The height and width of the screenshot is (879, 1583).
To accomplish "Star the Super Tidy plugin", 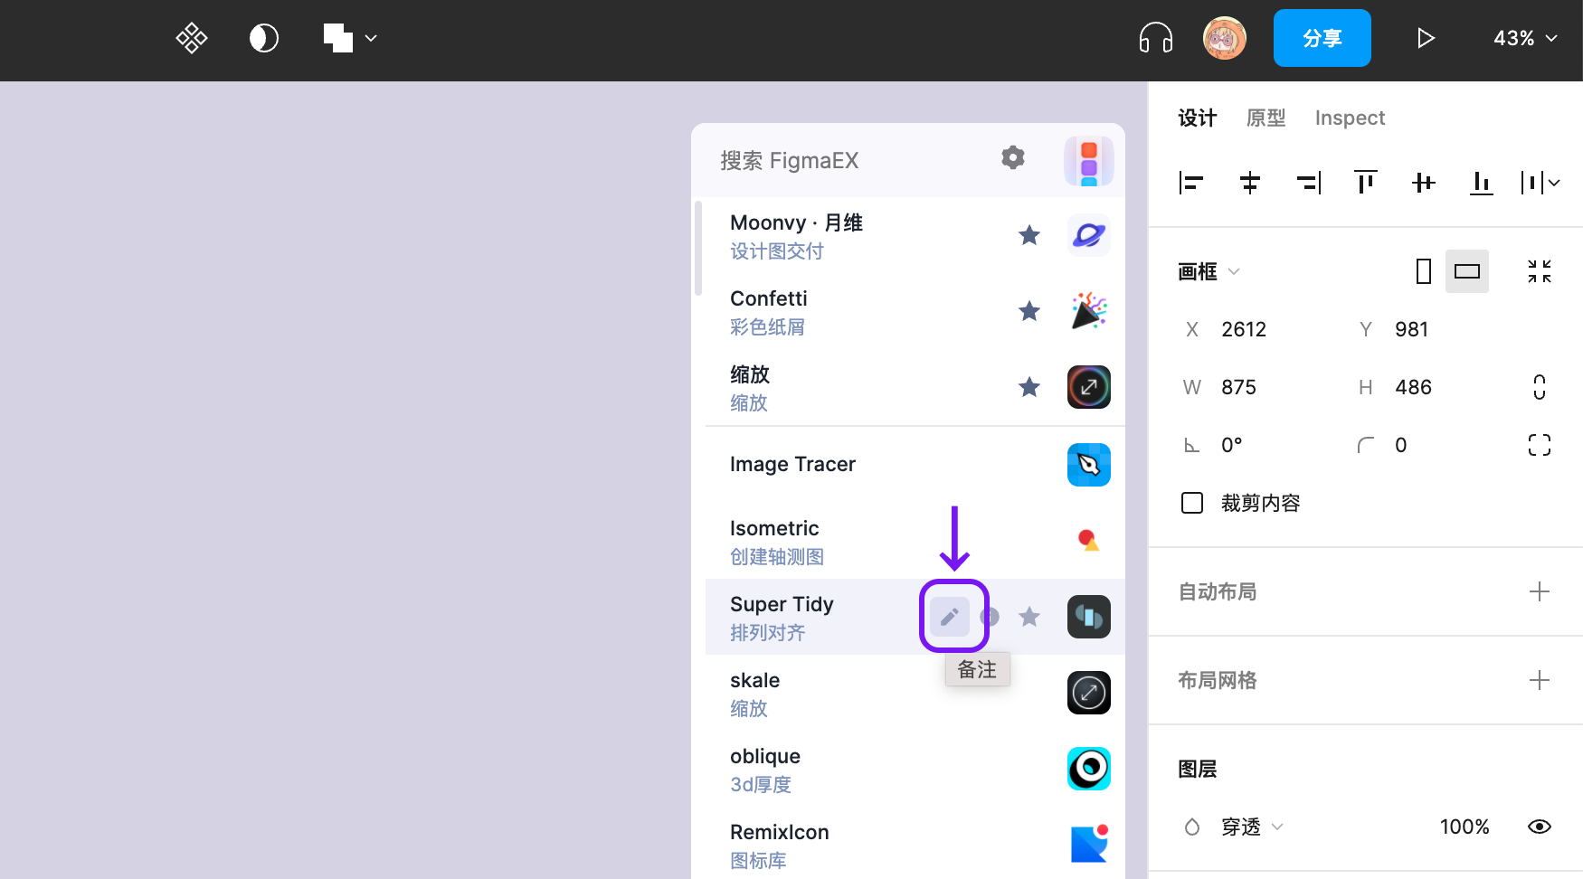I will pyautogui.click(x=1029, y=617).
